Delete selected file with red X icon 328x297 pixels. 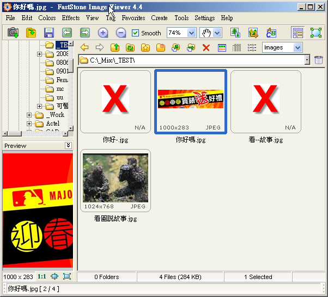click(x=206, y=48)
